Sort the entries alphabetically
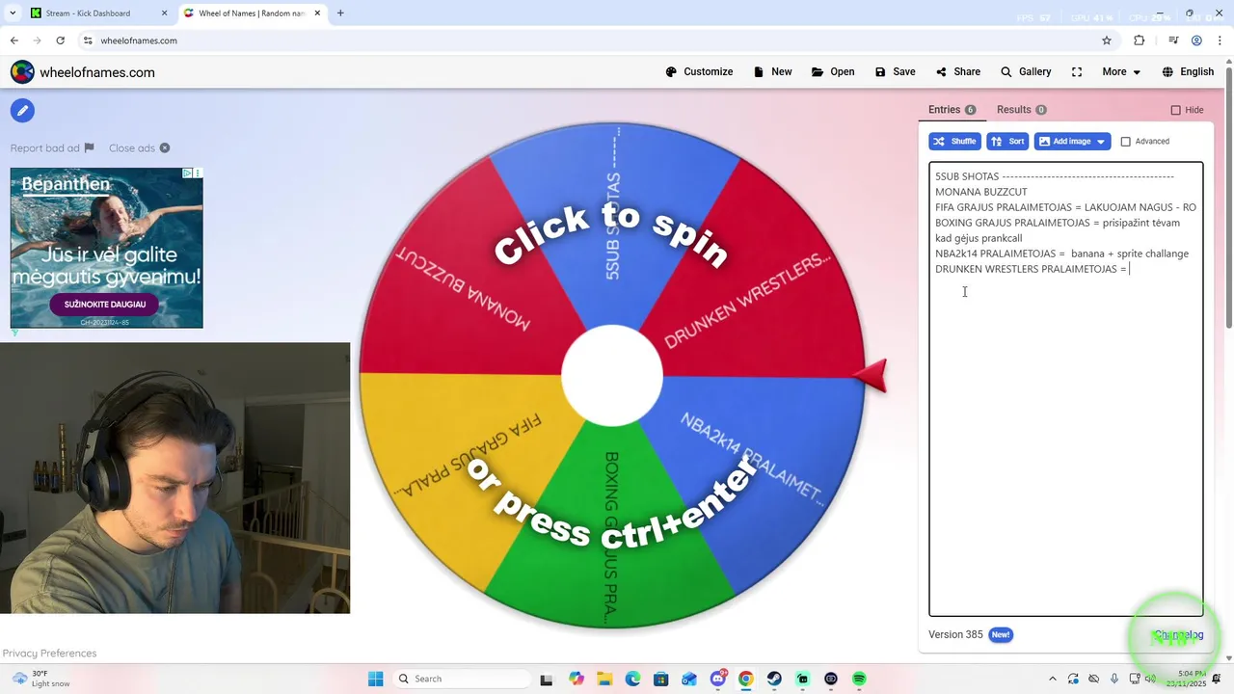 pos(1007,142)
